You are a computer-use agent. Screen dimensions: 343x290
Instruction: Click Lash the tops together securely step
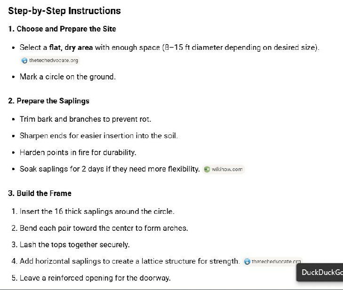[71, 244]
